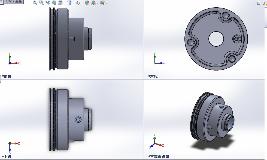This screenshot has width=267, height=160.
Task: Click the *左視 left view label
Action: point(153,76)
